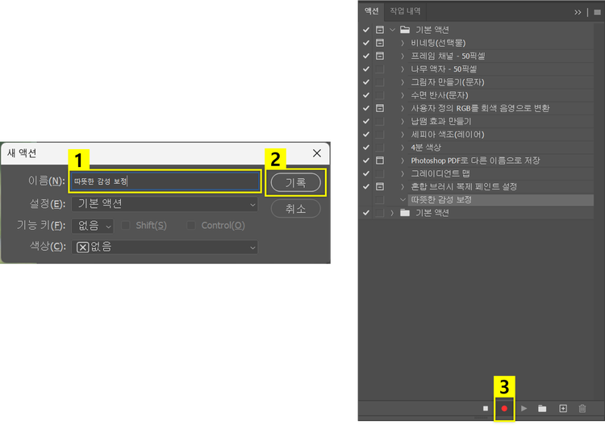Collapse the 따뜻한 감성 보정 action chevron
This screenshot has width=605, height=425.
pos(403,200)
